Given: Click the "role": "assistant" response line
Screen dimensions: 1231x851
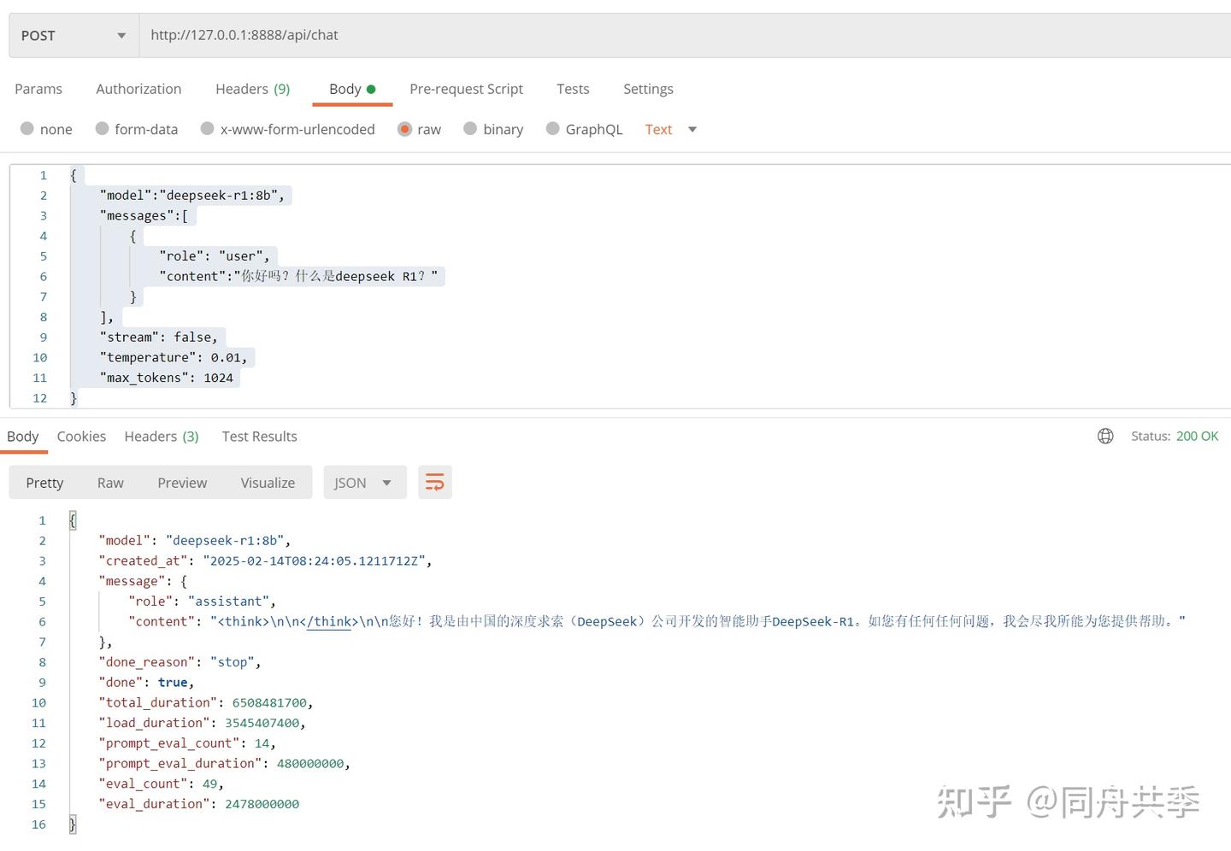Looking at the screenshot, I should coord(202,602).
